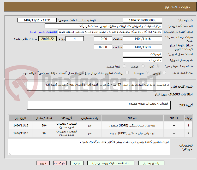Click the پاسخ به نیاز button
197x170 pixels.
[151, 163]
